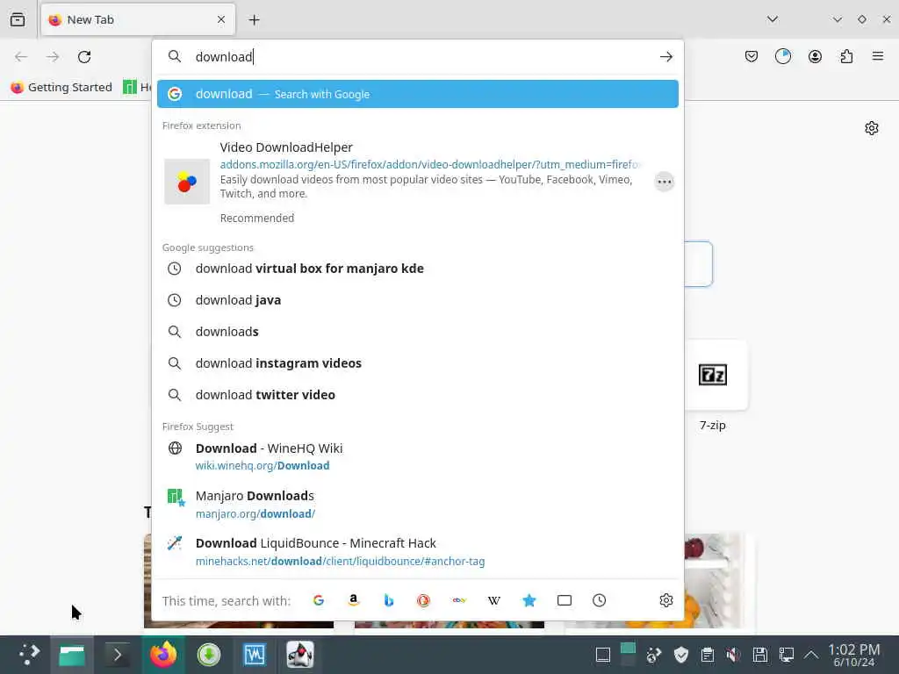Open the Extensions puzzle icon
This screenshot has width=899, height=674.
click(x=846, y=56)
